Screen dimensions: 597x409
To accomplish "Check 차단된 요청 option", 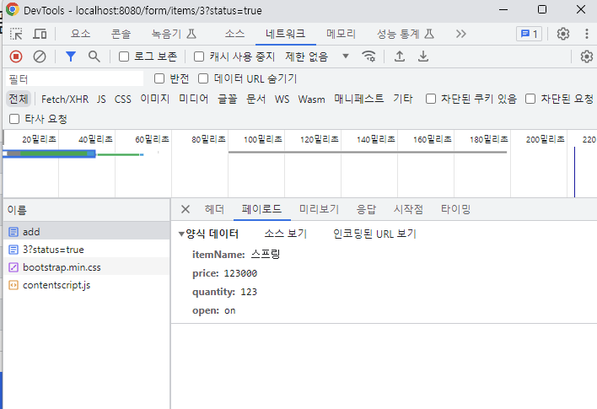I will point(530,99).
